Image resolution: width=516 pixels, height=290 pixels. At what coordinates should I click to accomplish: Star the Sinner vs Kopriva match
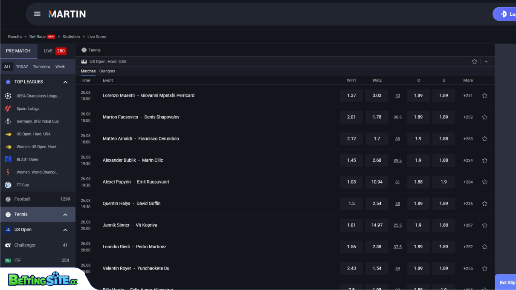[484, 225]
